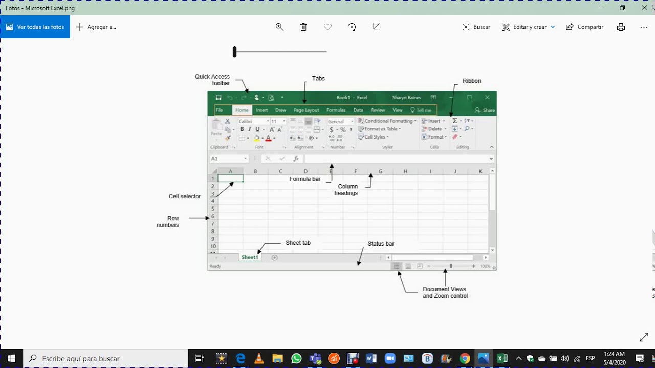Click the Buscar button
Viewport: 655px width, 368px height.
tap(476, 27)
